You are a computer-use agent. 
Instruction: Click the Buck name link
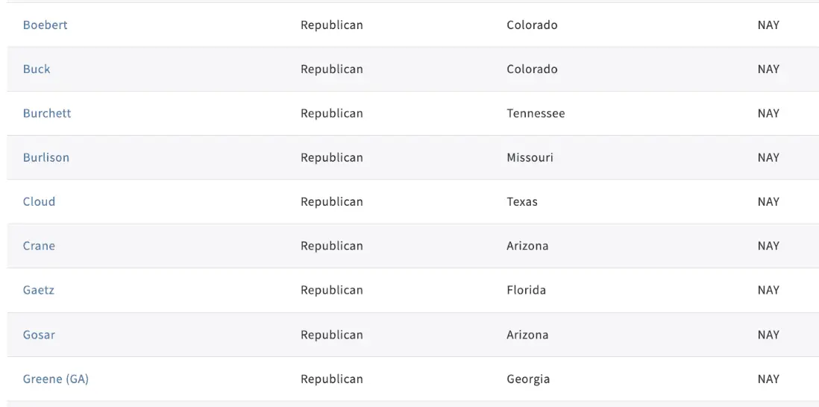[37, 69]
